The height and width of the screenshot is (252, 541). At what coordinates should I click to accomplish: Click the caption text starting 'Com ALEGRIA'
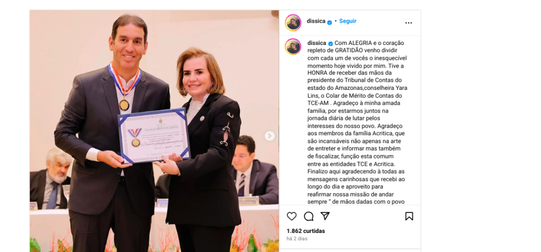click(358, 122)
